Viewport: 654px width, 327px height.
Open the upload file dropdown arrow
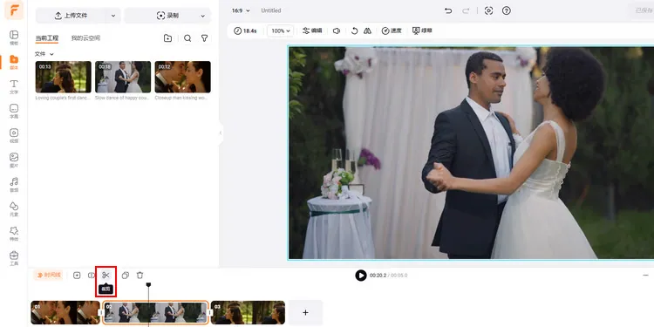(x=113, y=16)
